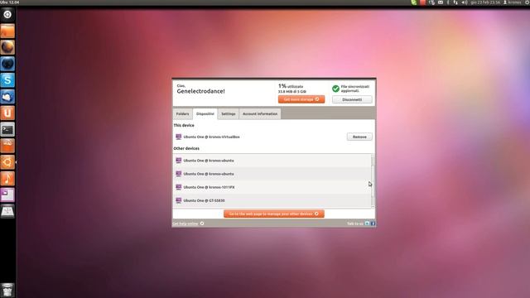Click the Facebook icon next to Talk to us
The height and width of the screenshot is (298, 530).
pyautogui.click(x=373, y=223)
